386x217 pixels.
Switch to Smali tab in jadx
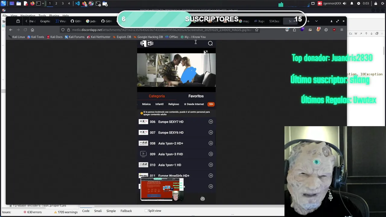click(x=98, y=211)
